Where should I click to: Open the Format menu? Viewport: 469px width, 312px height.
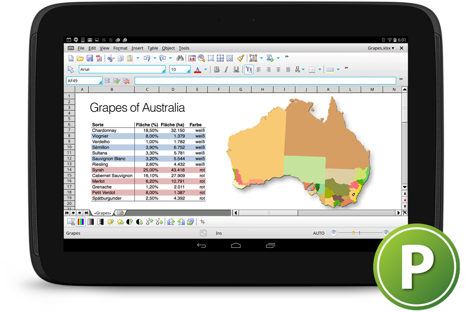[x=120, y=48]
